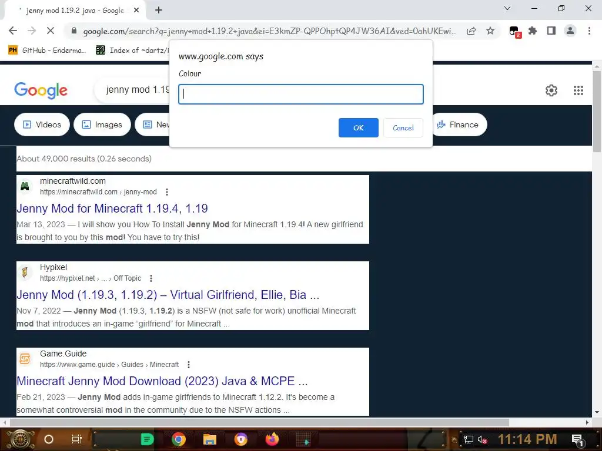This screenshot has width=602, height=451.
Task: Open more options for minecraftwild.com result
Action: point(166,192)
